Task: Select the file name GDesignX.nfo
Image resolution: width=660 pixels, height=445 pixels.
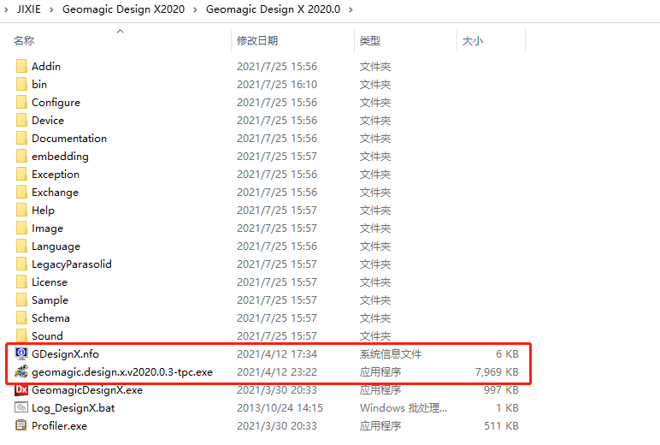Action: (65, 354)
